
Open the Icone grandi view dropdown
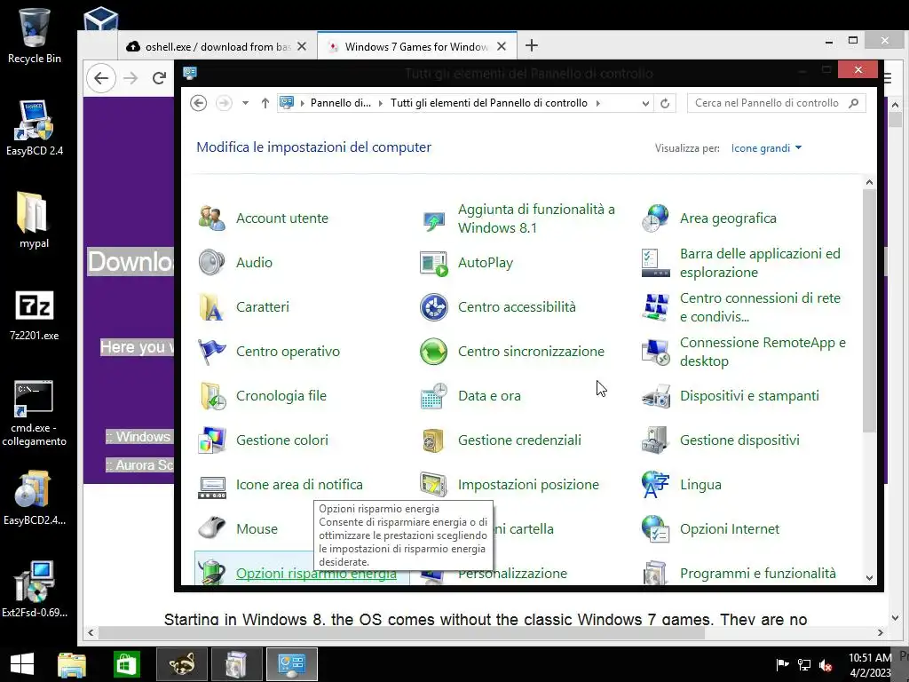(x=766, y=148)
